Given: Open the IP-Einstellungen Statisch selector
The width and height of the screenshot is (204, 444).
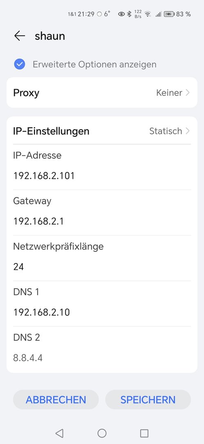Looking at the screenshot, I should click(x=102, y=131).
